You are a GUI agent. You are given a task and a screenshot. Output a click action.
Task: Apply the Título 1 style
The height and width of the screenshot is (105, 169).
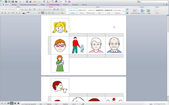click(x=100, y=11)
